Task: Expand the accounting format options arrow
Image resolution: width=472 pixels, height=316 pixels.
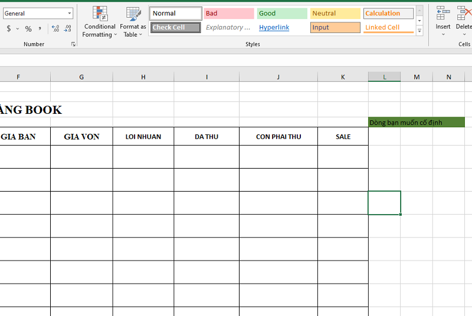Action: [18, 29]
